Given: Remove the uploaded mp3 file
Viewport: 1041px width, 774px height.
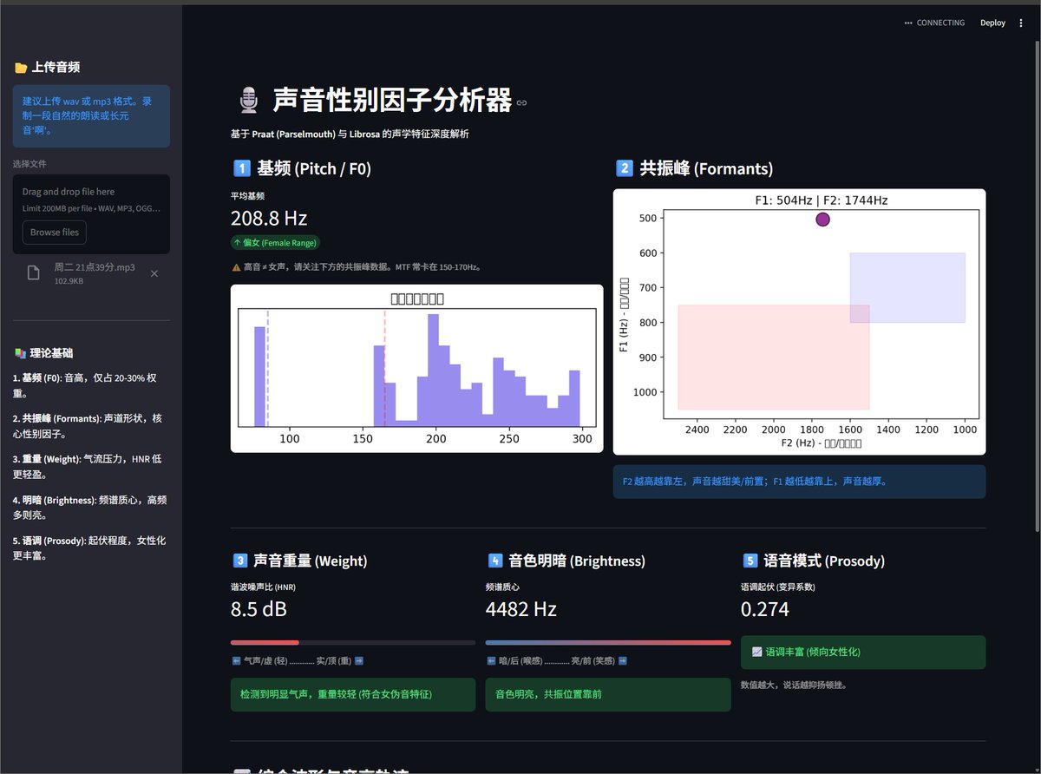Looking at the screenshot, I should pyautogui.click(x=154, y=273).
